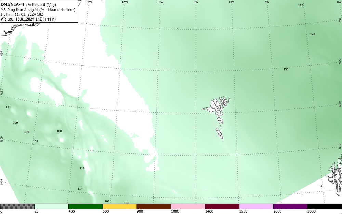Click the black legend swatch above 3000
Screen dimensions: 342x214
(x=325, y=206)
